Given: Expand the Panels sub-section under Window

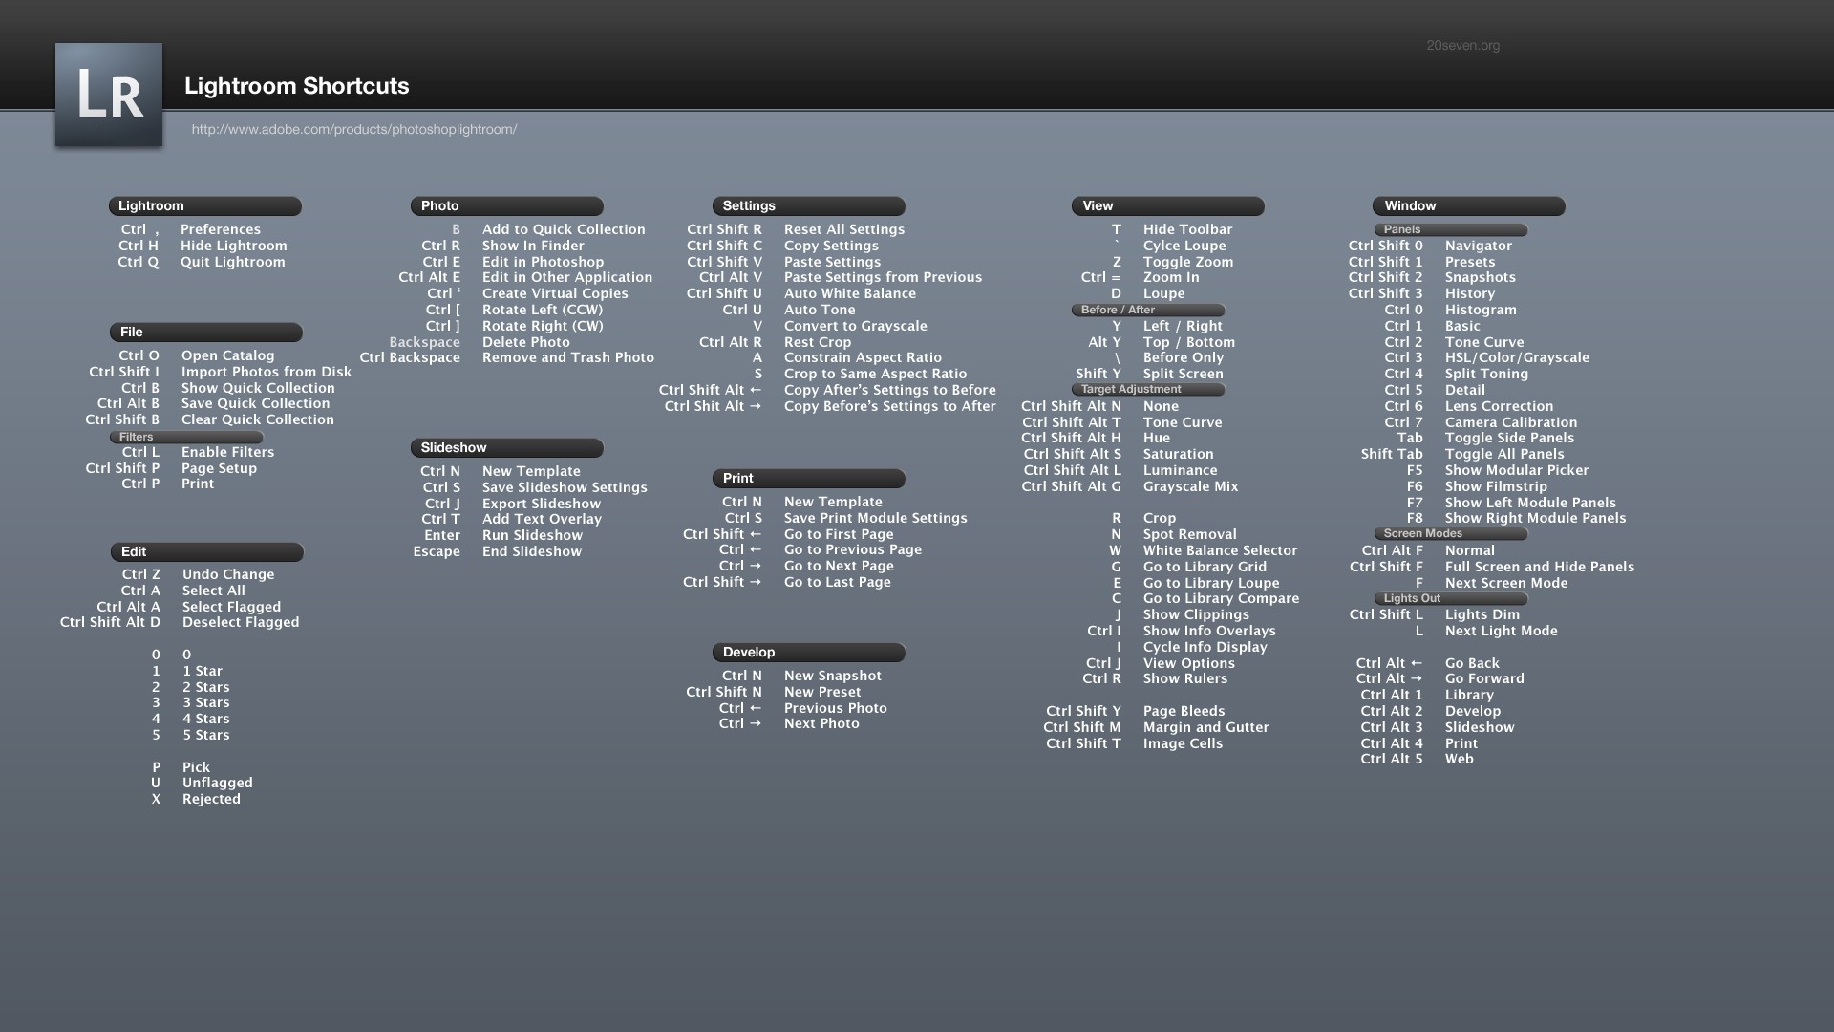Looking at the screenshot, I should point(1448,228).
